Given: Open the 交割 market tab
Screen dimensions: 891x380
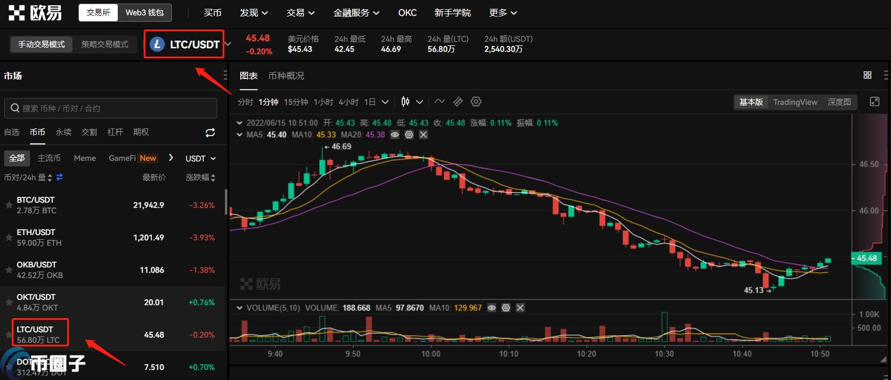Looking at the screenshot, I should pos(90,133).
